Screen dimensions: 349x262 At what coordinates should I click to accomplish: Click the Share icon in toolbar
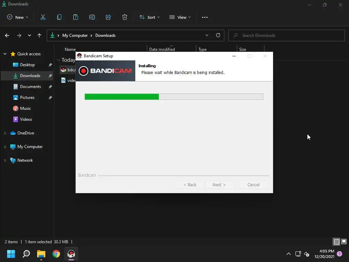(x=108, y=17)
